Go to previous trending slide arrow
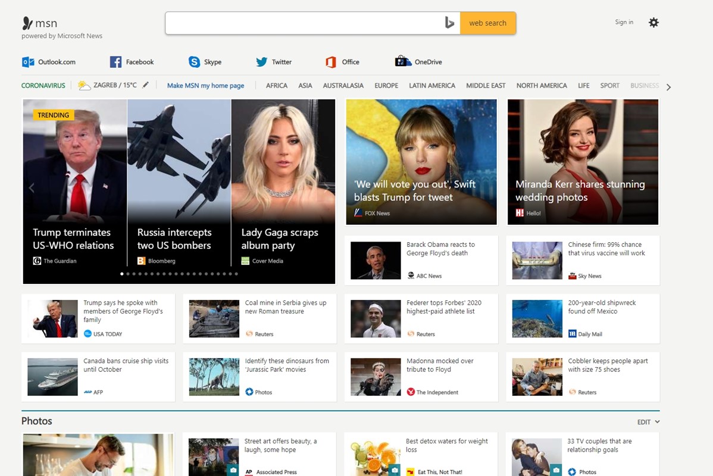This screenshot has height=476, width=713. pyautogui.click(x=32, y=188)
